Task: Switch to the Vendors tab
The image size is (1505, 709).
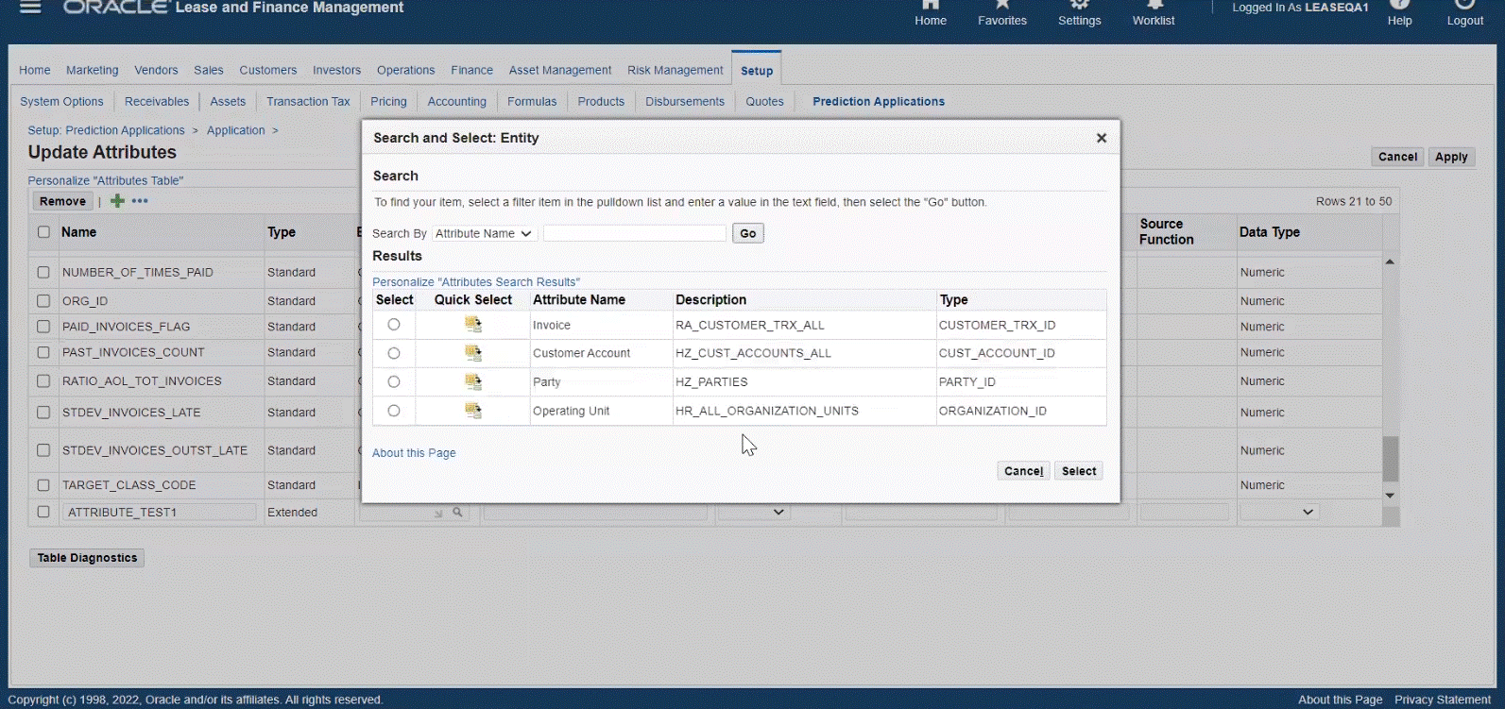Action: pos(156,70)
